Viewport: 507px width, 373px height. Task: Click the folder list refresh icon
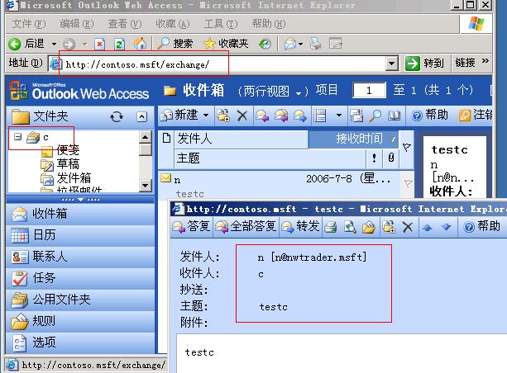[x=117, y=117]
